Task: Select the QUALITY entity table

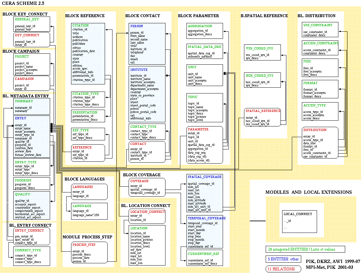Action: pyautogui.click(x=32, y=205)
